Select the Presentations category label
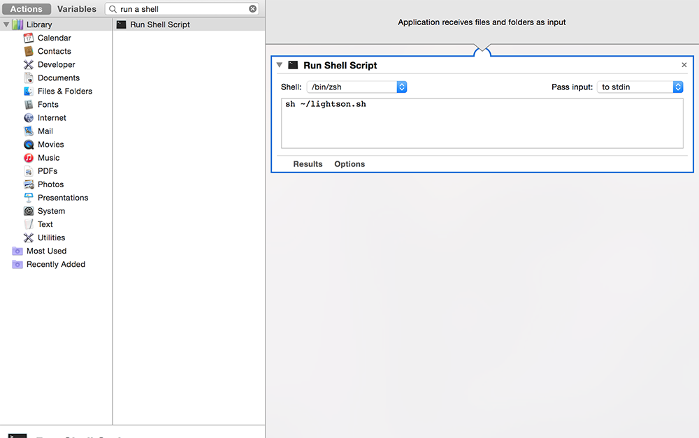Screen dimensions: 699x438 (63, 198)
